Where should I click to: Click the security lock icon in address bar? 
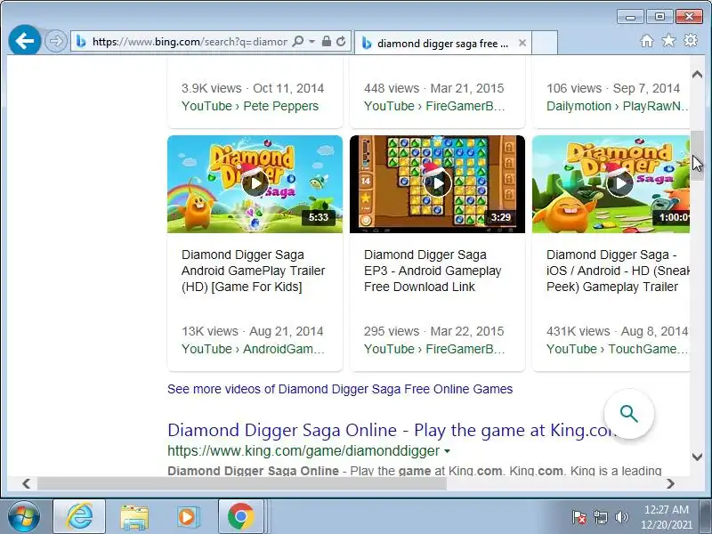click(326, 42)
